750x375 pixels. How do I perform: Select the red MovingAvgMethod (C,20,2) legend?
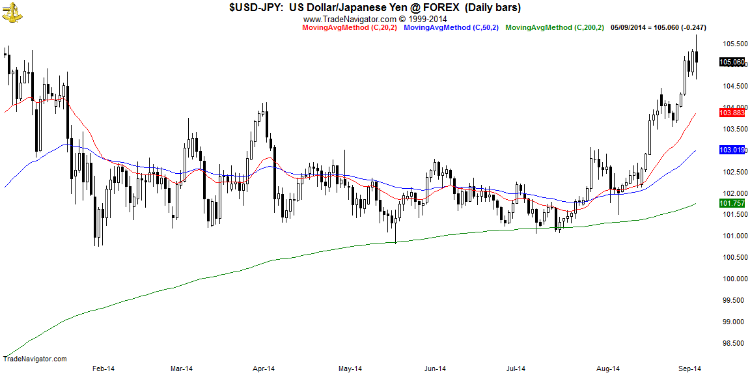click(349, 28)
